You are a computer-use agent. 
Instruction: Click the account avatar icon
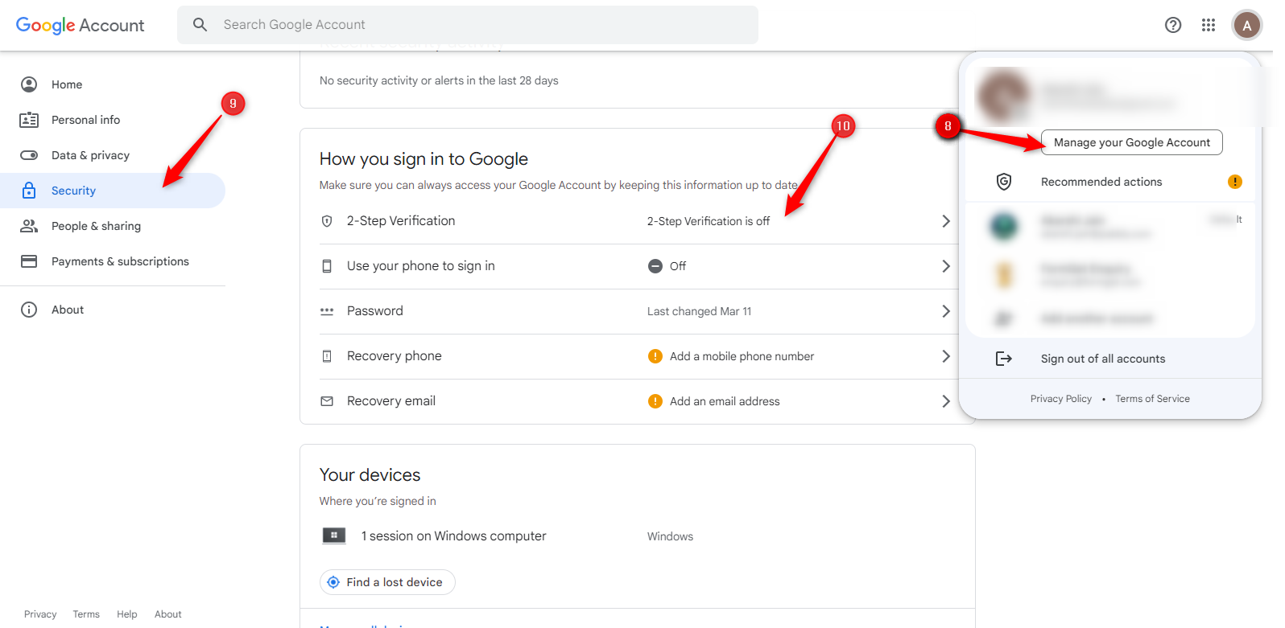click(x=1247, y=25)
